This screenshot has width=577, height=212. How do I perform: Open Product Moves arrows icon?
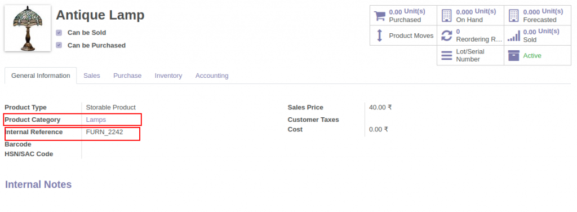(x=380, y=36)
